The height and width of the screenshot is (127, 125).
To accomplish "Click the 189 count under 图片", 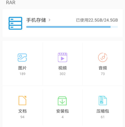I will tap(22, 74).
